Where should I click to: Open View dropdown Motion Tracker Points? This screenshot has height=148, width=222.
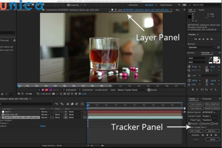coord(132,90)
